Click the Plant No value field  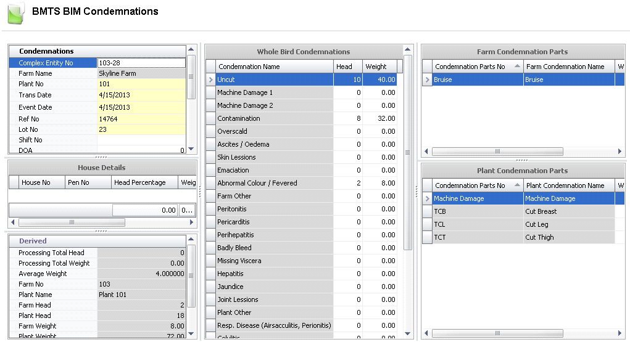[x=141, y=84]
